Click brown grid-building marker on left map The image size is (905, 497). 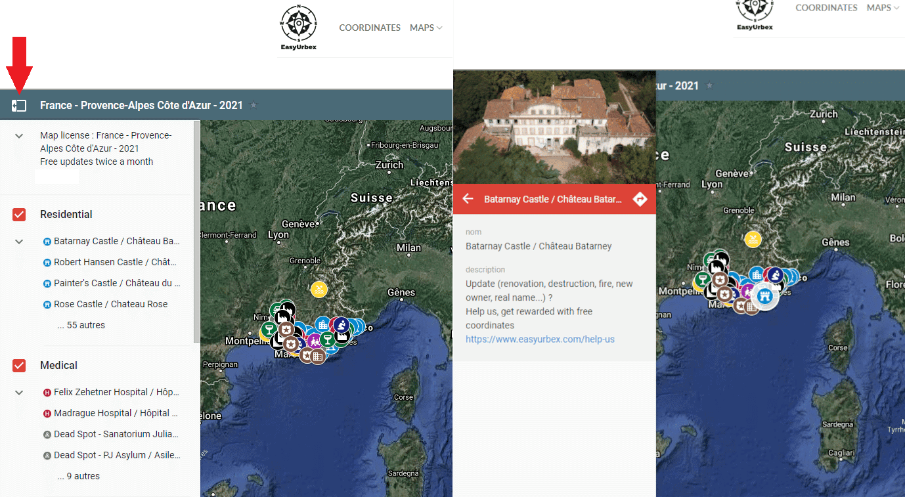coord(318,357)
